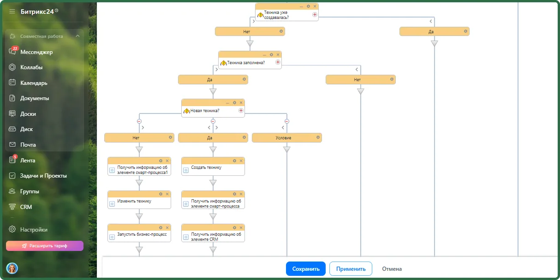Open settings gear of "Запустить бизнес-процесс"

pos(161,227)
